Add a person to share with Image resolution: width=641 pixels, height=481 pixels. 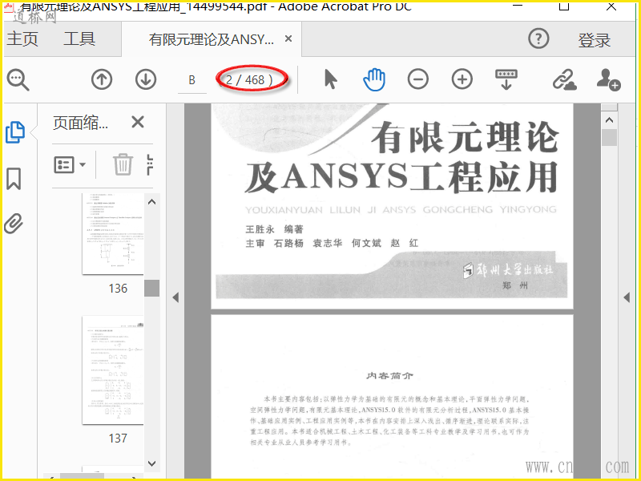608,79
